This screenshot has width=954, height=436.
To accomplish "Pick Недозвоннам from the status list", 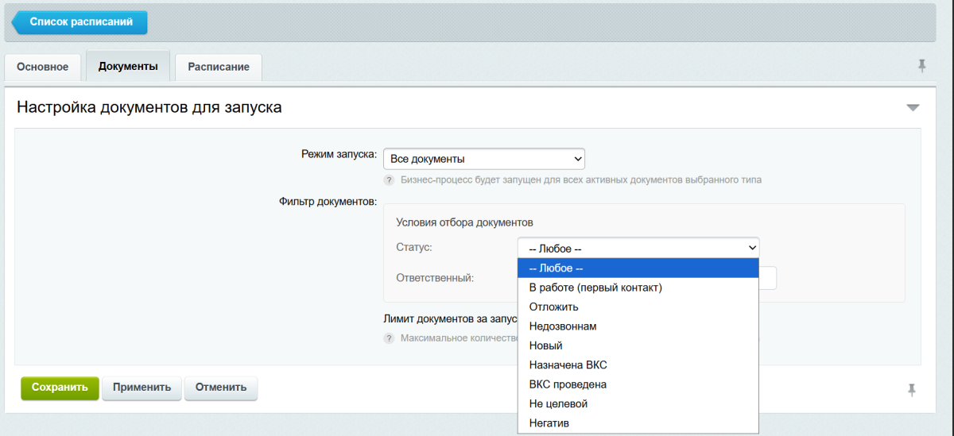I will [x=638, y=326].
